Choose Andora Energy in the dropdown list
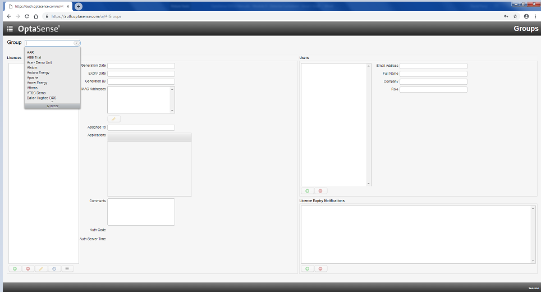 38,72
